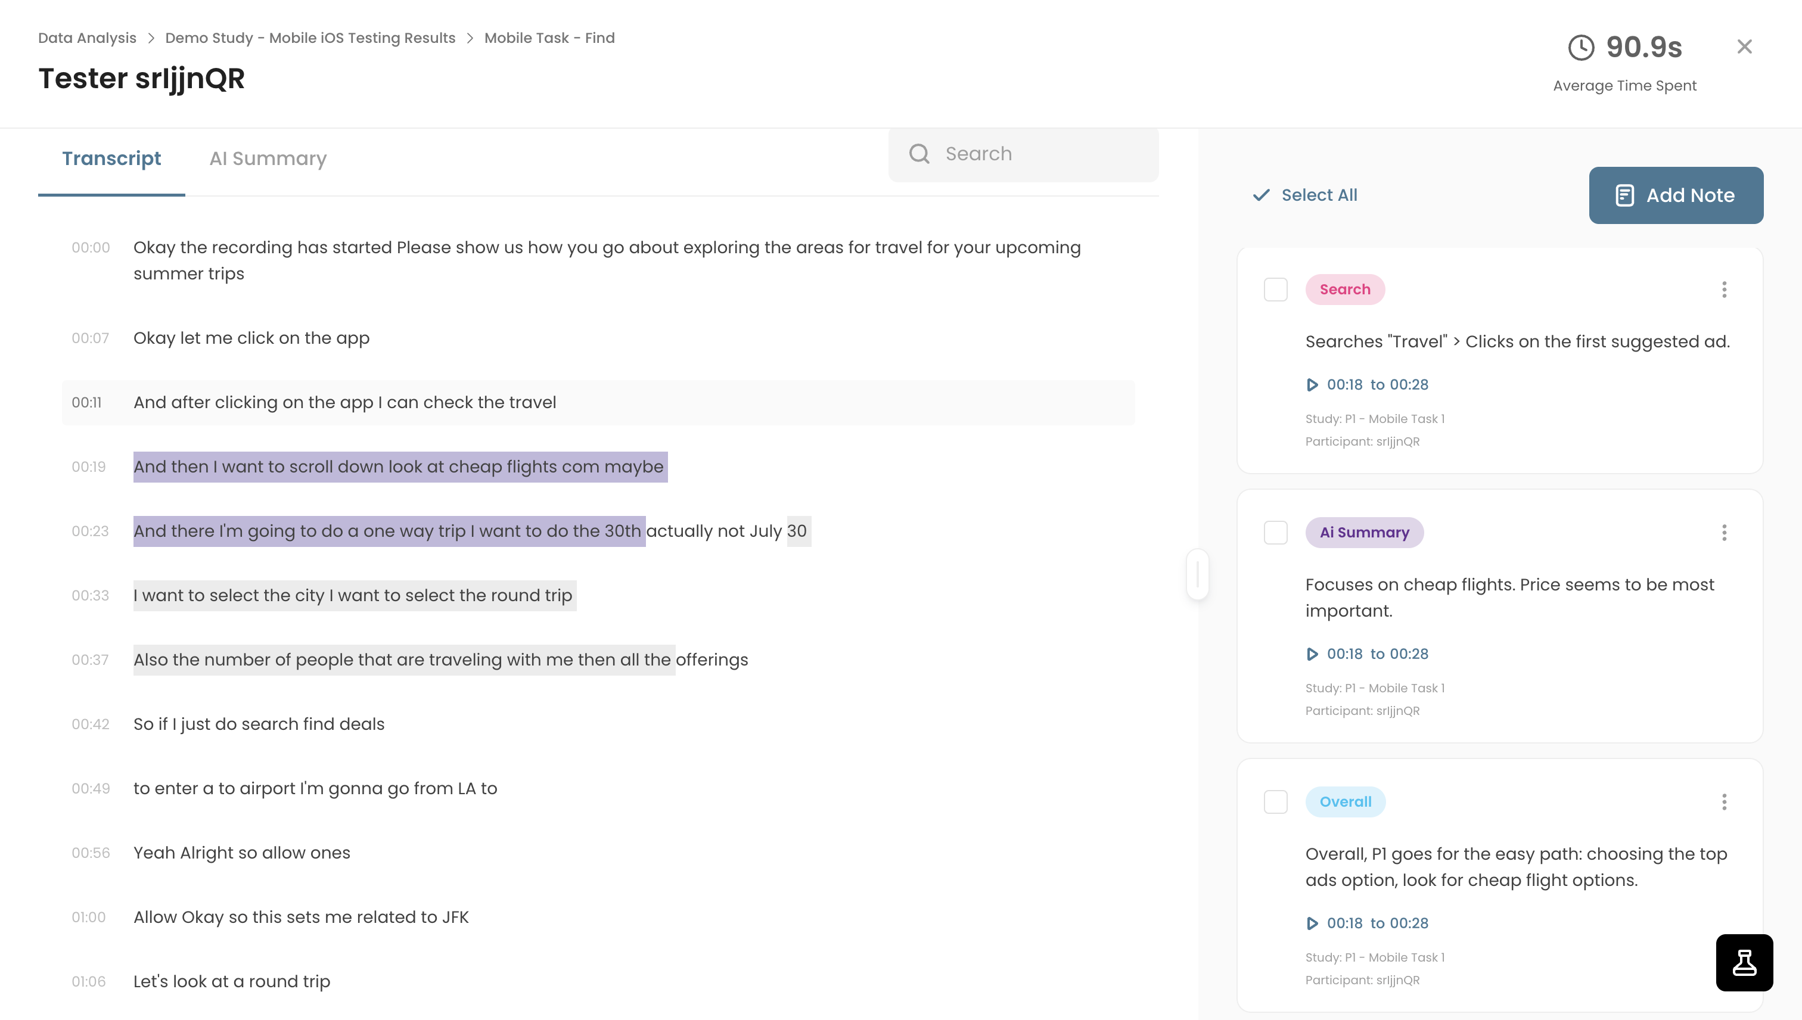1802x1020 pixels.
Task: Select line "I want to select the city"
Action: (x=355, y=595)
